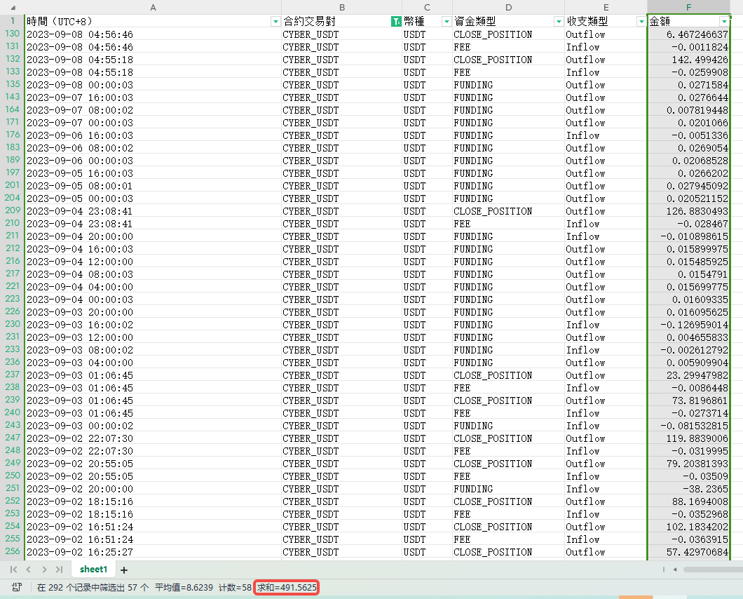Expand the 幣種 column filter dropdown
The width and height of the screenshot is (743, 599).
(447, 22)
